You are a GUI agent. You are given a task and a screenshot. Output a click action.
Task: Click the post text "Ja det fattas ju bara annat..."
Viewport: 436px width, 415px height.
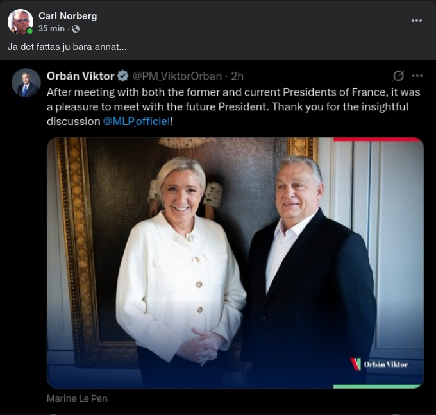click(x=67, y=47)
